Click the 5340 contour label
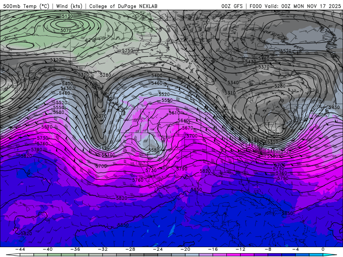 233,83
